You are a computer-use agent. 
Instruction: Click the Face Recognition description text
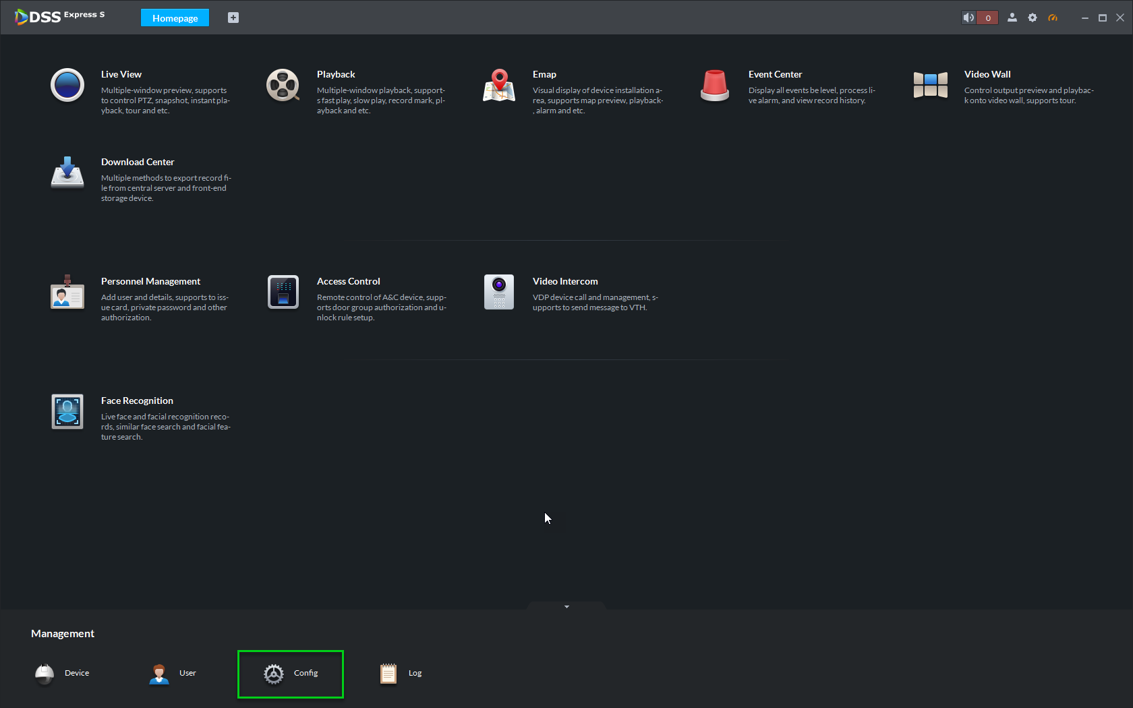[x=166, y=427]
